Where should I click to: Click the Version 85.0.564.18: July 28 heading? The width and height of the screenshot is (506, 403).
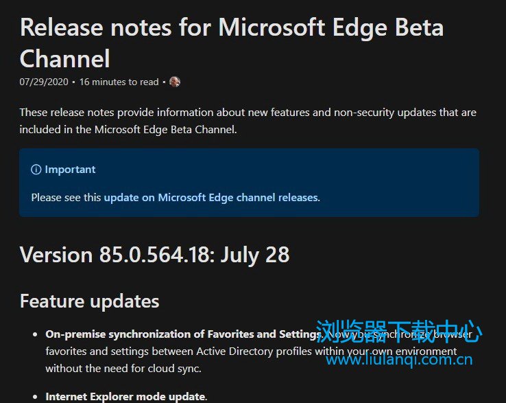tap(154, 255)
